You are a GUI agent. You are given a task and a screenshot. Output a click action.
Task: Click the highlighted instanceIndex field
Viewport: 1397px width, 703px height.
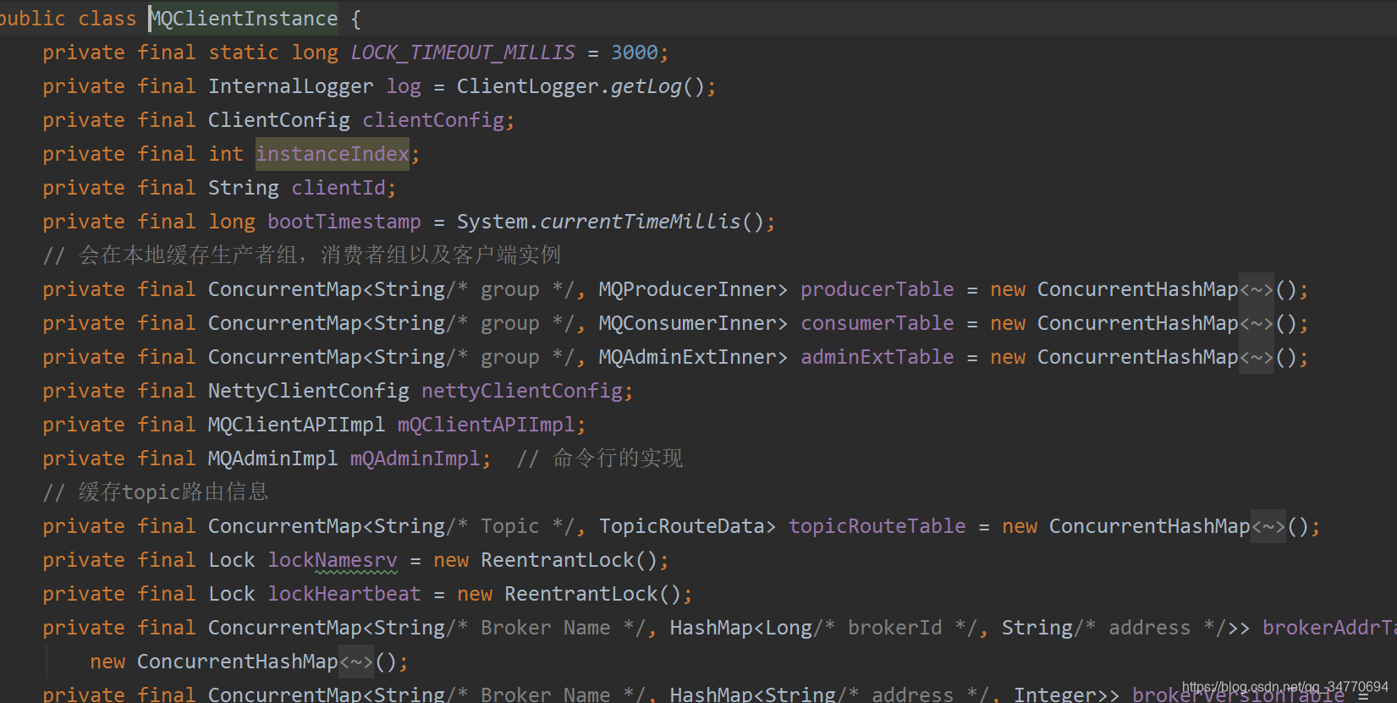[x=333, y=154]
